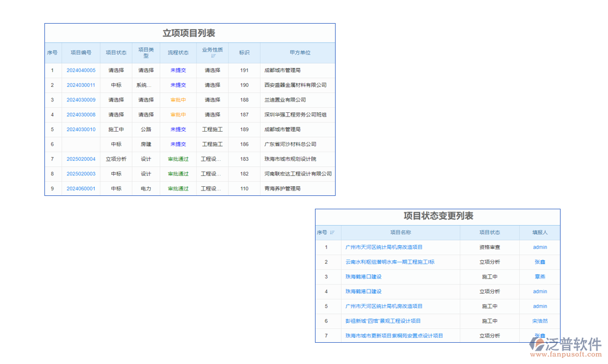Select the 西安盛器金属材料有限公司 cell
Viewport: 608px width, 364px height.
tap(295, 85)
